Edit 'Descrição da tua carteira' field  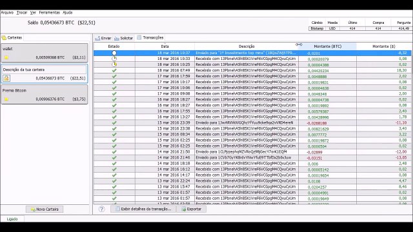(45, 70)
